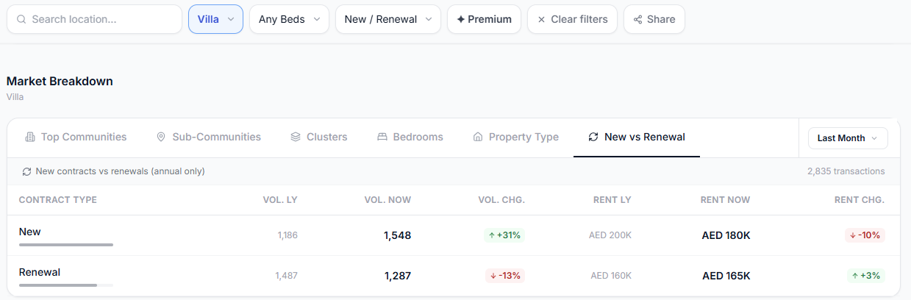Open the New / Renewal filter dropdown
This screenshot has height=300, width=911.
tap(388, 19)
